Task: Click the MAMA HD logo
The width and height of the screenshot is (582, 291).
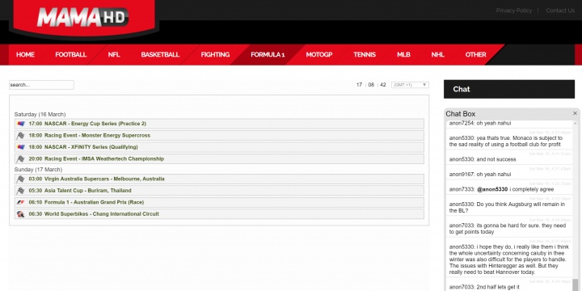Action: point(82,18)
